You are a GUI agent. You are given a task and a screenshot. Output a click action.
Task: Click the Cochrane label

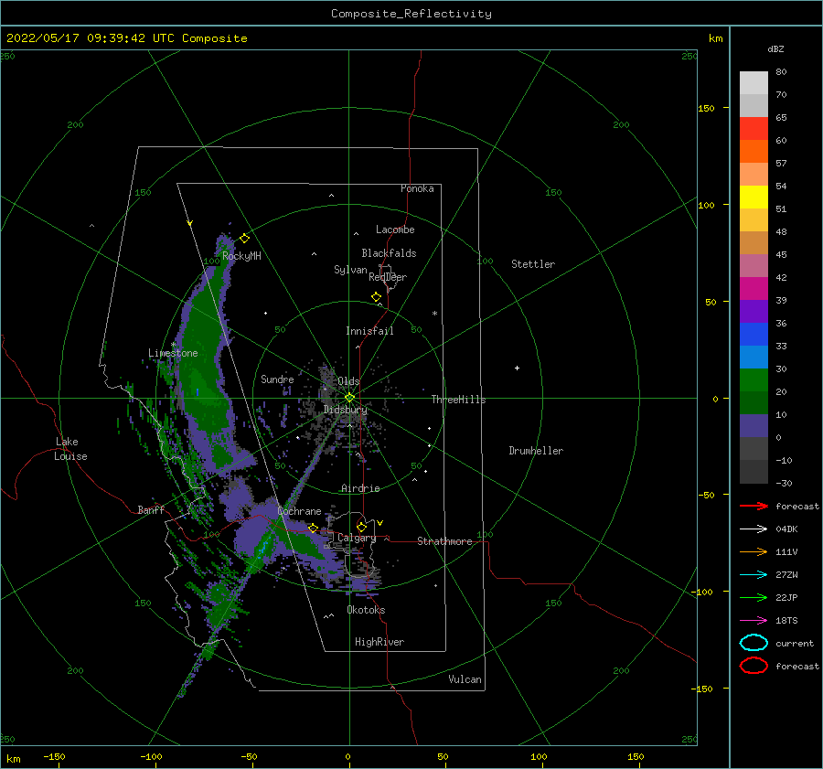point(299,511)
